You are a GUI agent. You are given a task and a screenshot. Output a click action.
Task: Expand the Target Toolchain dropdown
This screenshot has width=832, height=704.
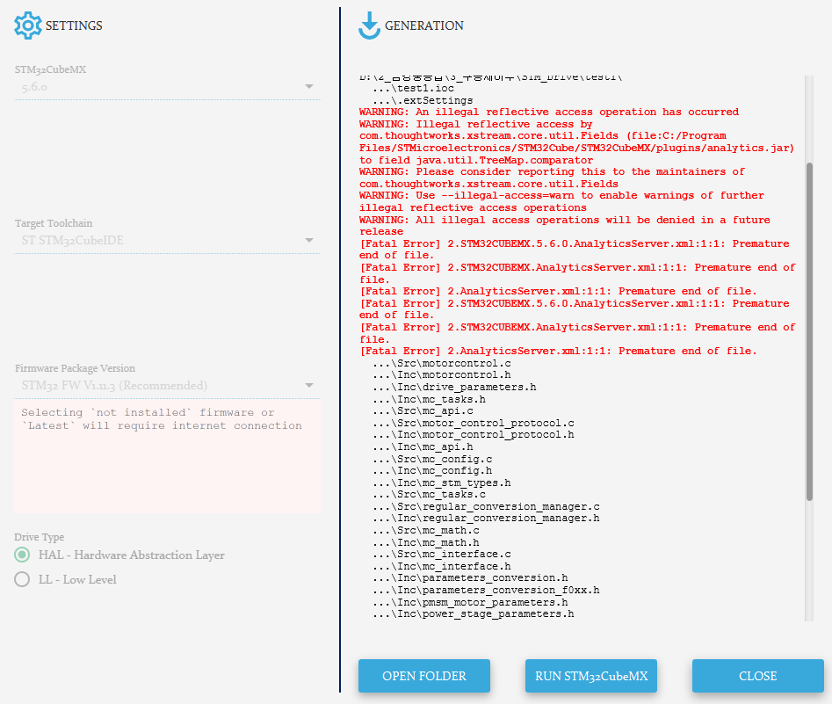[168, 241]
